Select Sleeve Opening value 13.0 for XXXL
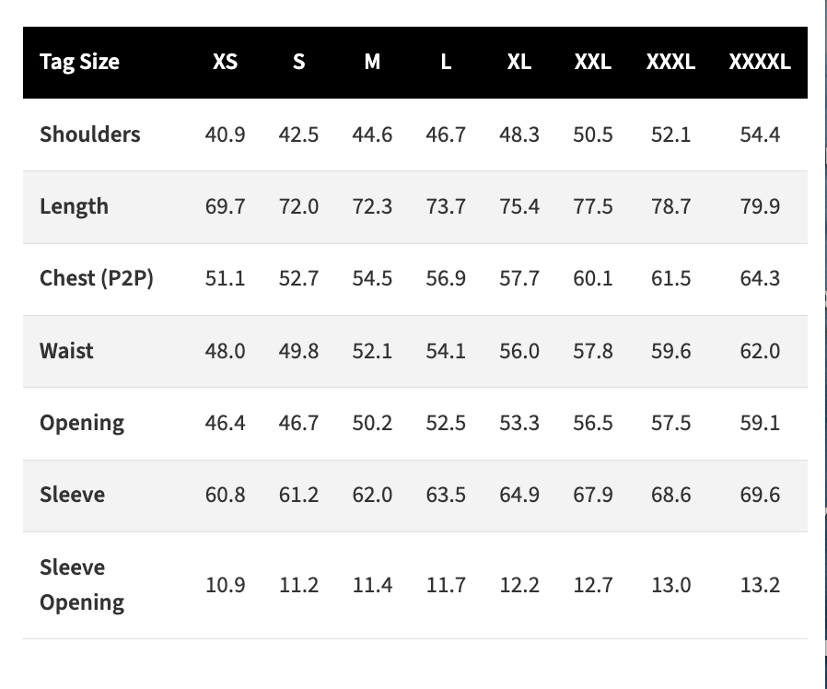This screenshot has width=827, height=689. pos(670,585)
